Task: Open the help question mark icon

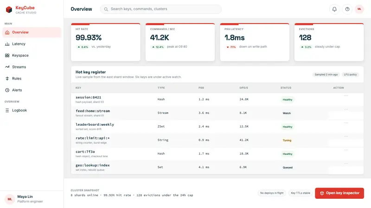Action: [x=347, y=9]
